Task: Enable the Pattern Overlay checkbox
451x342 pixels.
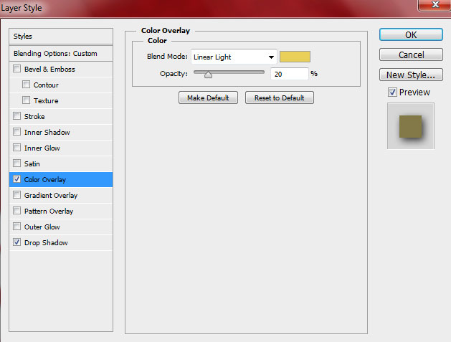Action: [x=17, y=211]
